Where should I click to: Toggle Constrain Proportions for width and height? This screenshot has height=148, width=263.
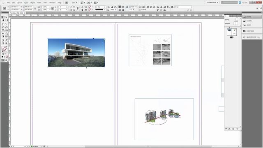[x=35, y=8]
